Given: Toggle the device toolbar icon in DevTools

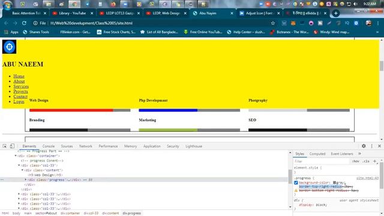Looking at the screenshot, I should pyautogui.click(x=12, y=146).
